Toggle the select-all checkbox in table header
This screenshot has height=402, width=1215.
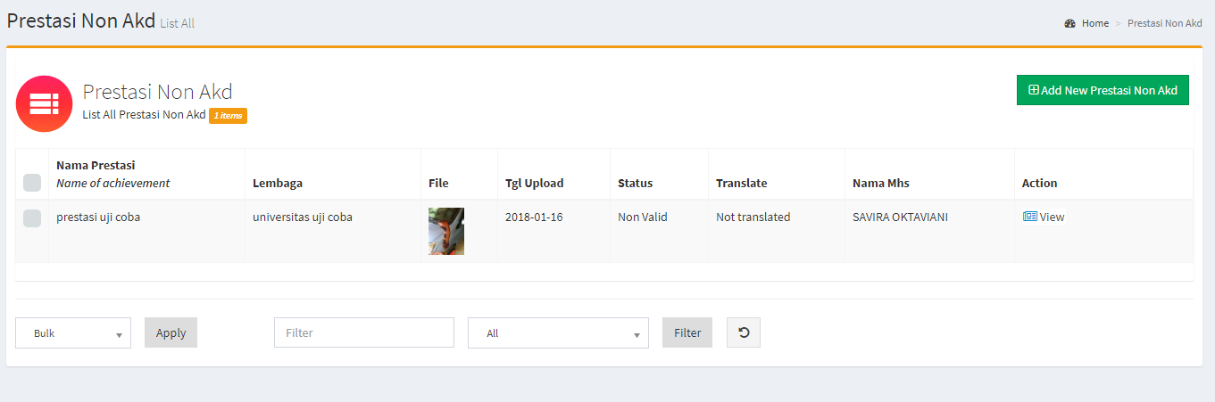click(x=32, y=183)
